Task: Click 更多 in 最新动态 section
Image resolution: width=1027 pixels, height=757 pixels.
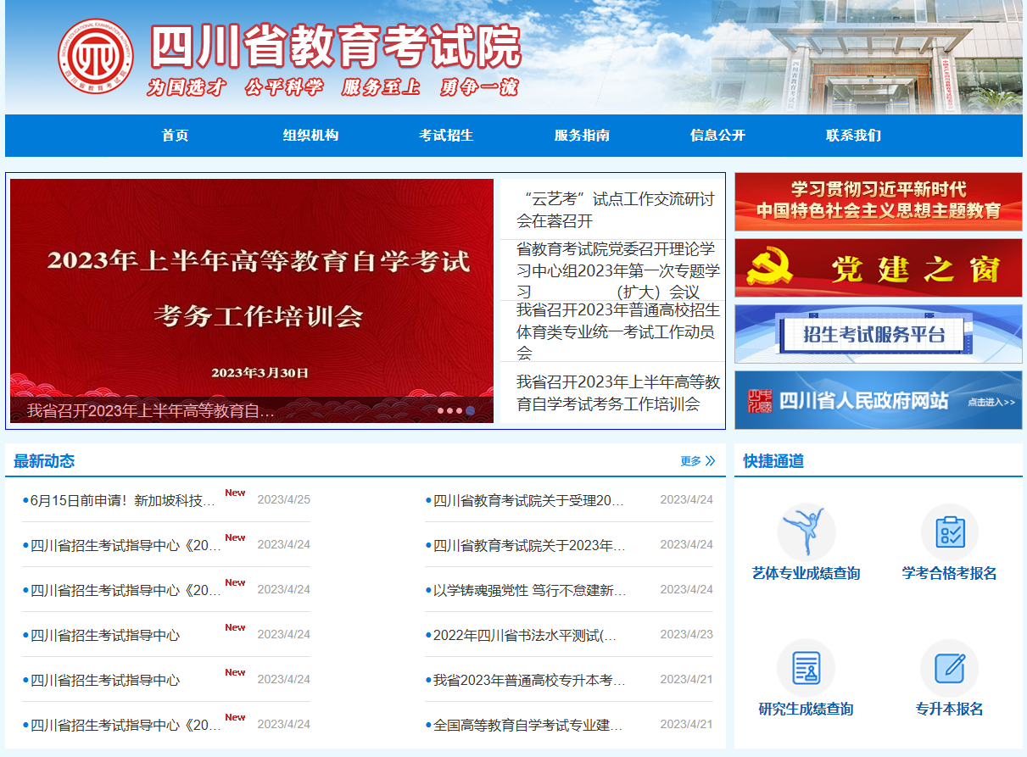Action: [x=690, y=461]
